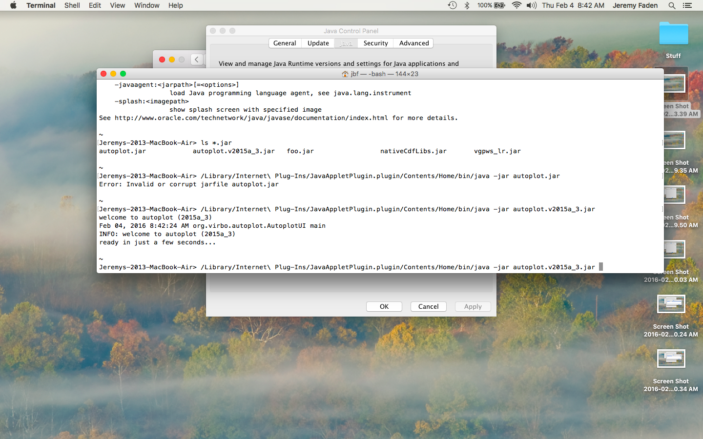Open Notification Center
This screenshot has height=439, width=703.
click(687, 5)
